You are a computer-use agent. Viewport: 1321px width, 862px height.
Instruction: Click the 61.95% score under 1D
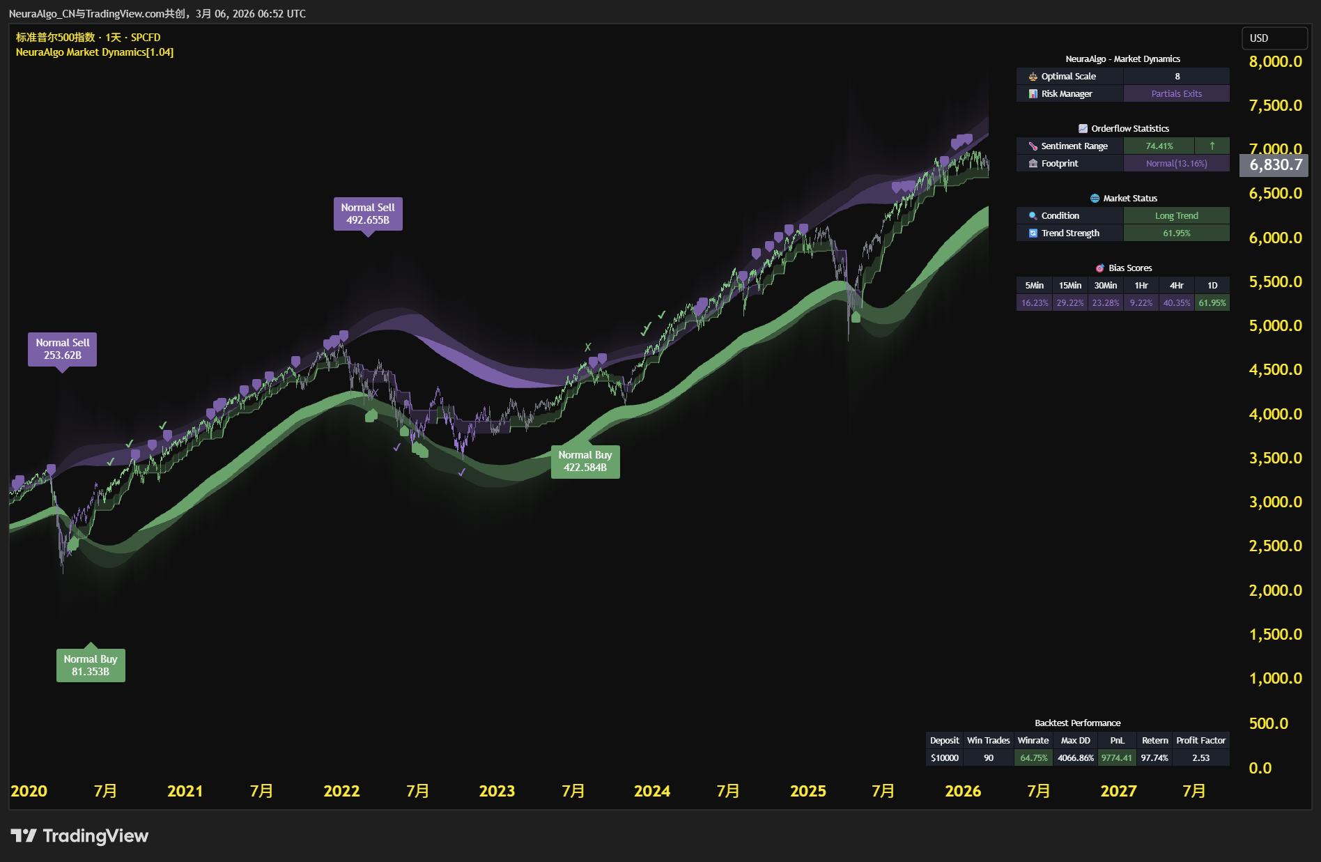1212,303
